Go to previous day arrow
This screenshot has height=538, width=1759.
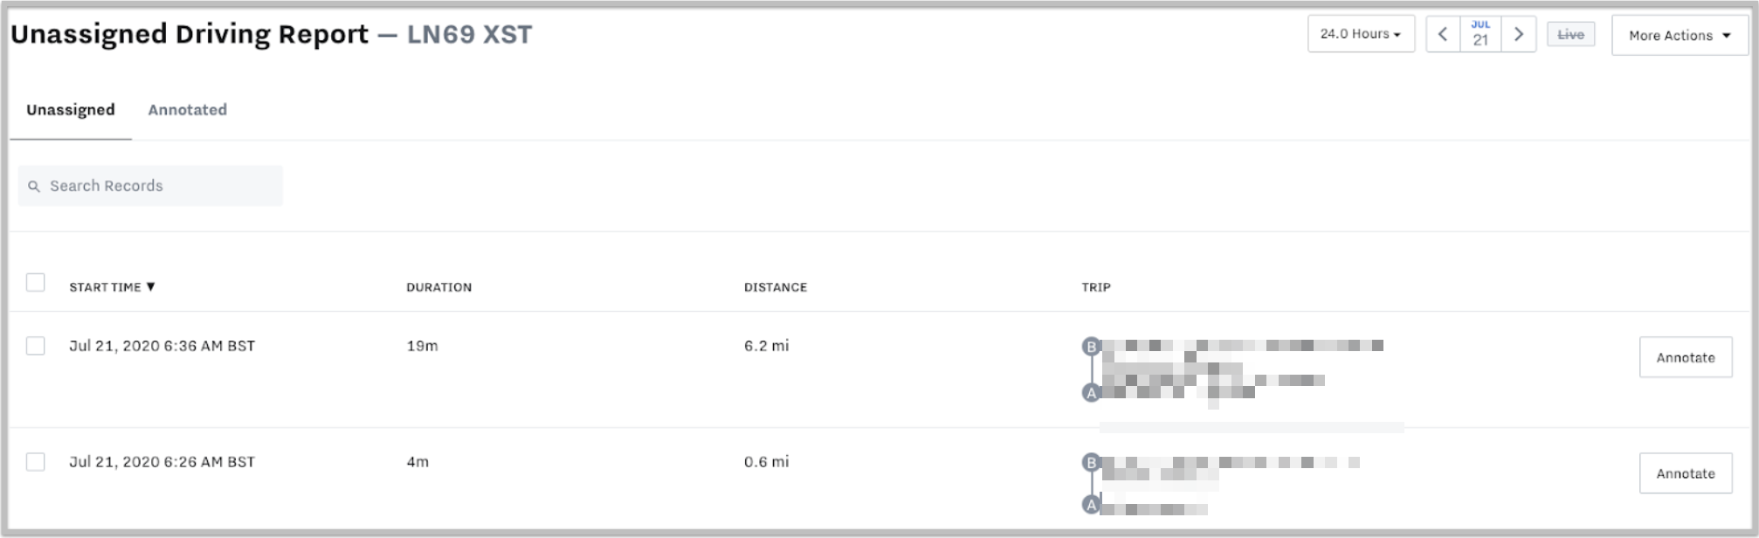[1443, 34]
